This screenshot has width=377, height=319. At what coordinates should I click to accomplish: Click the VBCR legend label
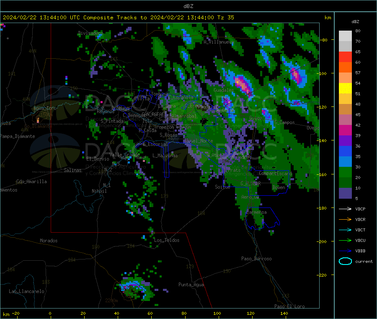360,219
